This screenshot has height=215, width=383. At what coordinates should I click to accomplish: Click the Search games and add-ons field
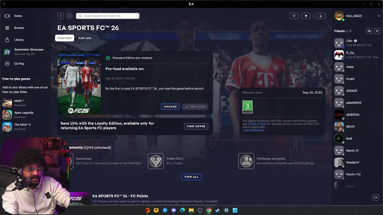(x=108, y=16)
